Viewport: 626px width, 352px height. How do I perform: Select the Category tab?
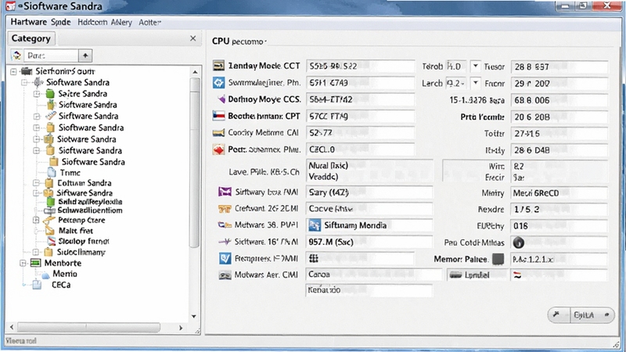pos(31,38)
